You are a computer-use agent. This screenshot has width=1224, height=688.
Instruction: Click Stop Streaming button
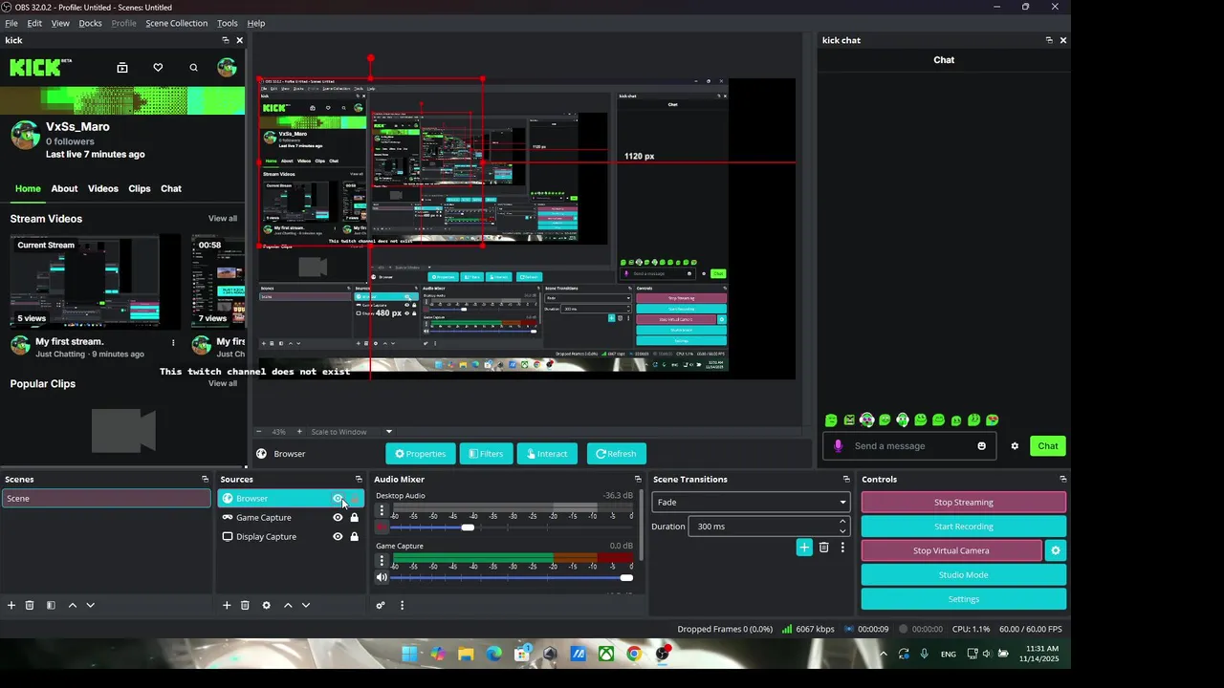click(964, 502)
